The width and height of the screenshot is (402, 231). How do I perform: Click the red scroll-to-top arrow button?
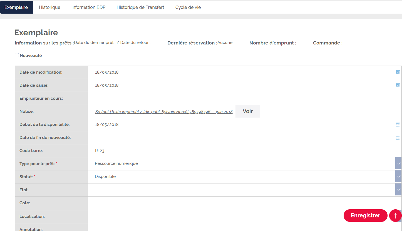[x=395, y=216]
